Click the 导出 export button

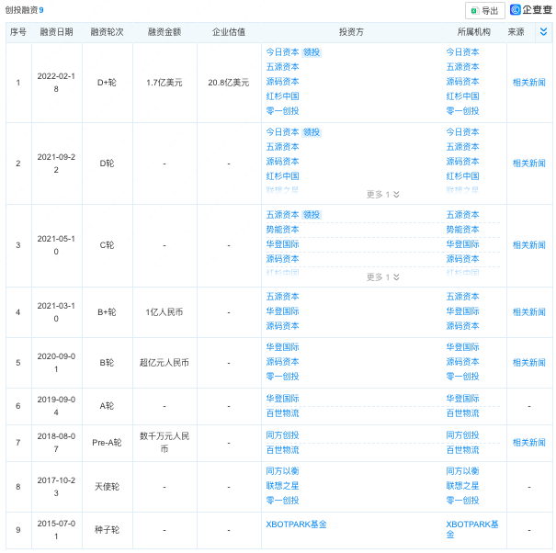[x=484, y=11]
